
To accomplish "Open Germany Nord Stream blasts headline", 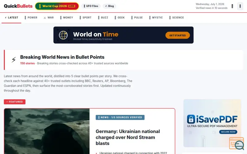I will pyautogui.click(x=128, y=137).
